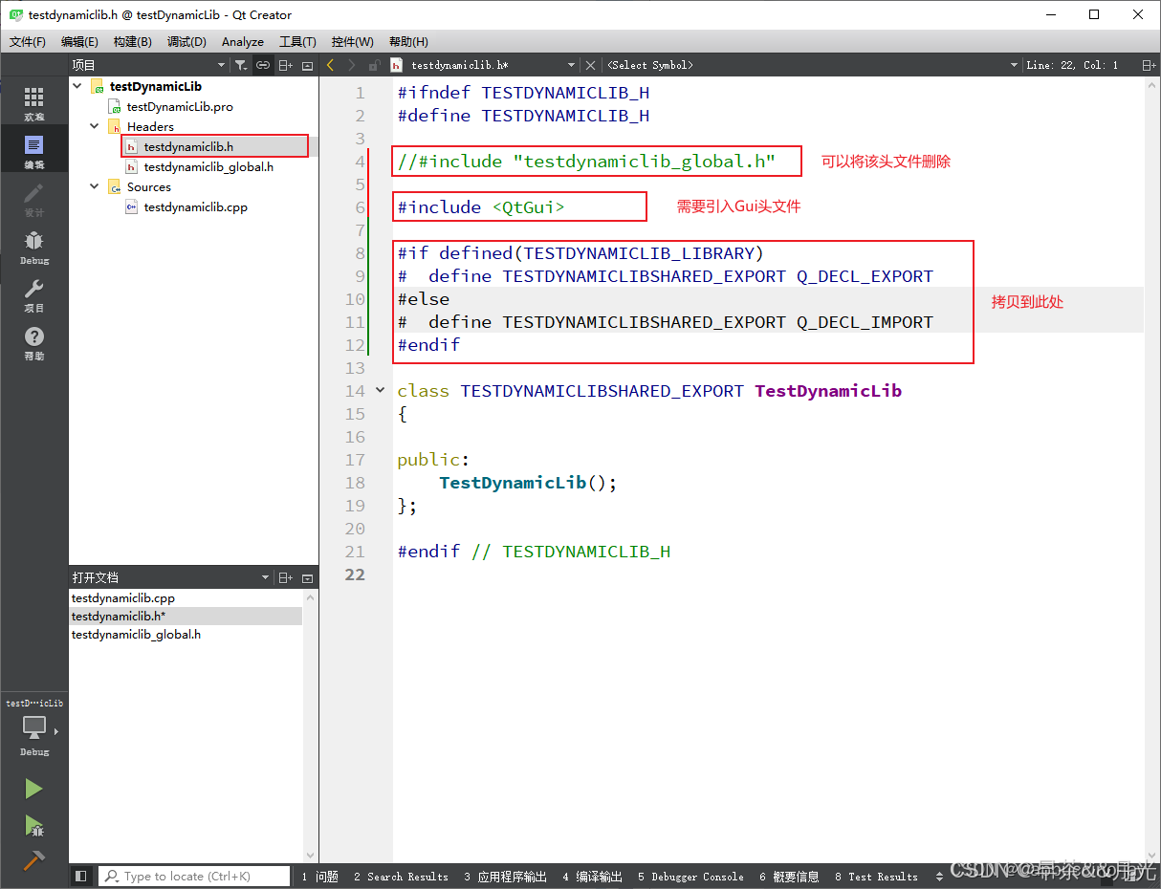
Task: Open the 调试(D) menu
Action: pos(186,42)
